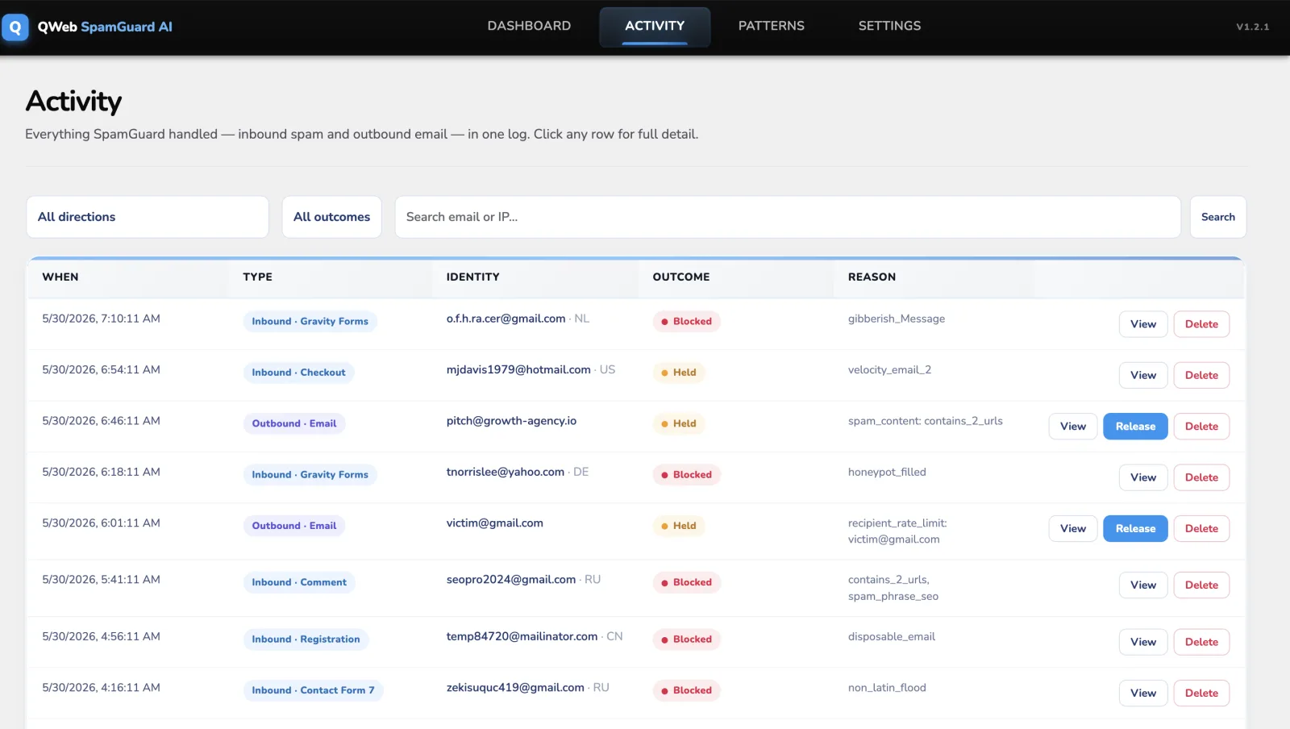
Task: Click the Search button
Action: 1218,217
